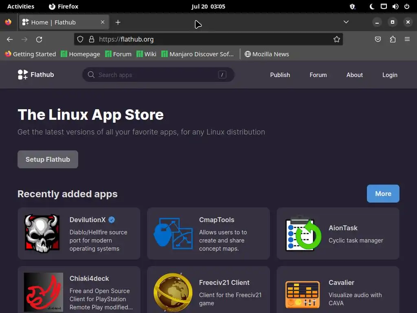Click the Recently added apps heading
The width and height of the screenshot is (417, 313).
[x=68, y=194]
